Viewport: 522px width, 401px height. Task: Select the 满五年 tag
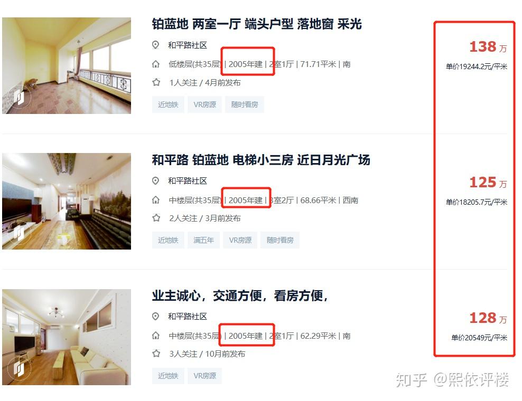click(x=203, y=240)
